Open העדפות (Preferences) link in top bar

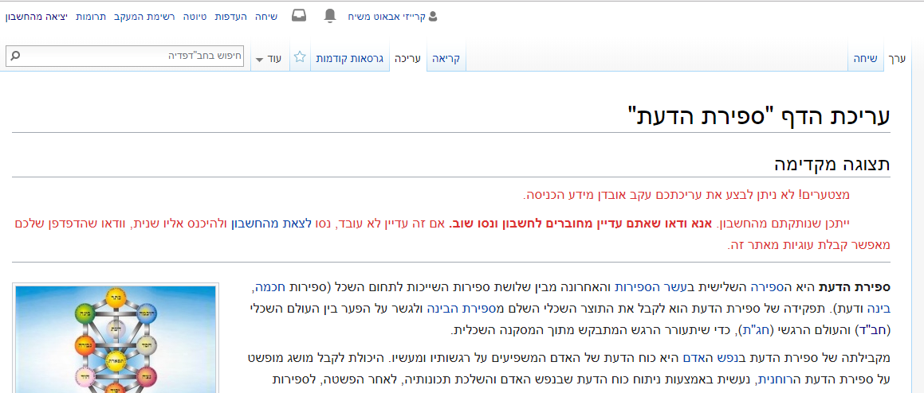pos(231,16)
